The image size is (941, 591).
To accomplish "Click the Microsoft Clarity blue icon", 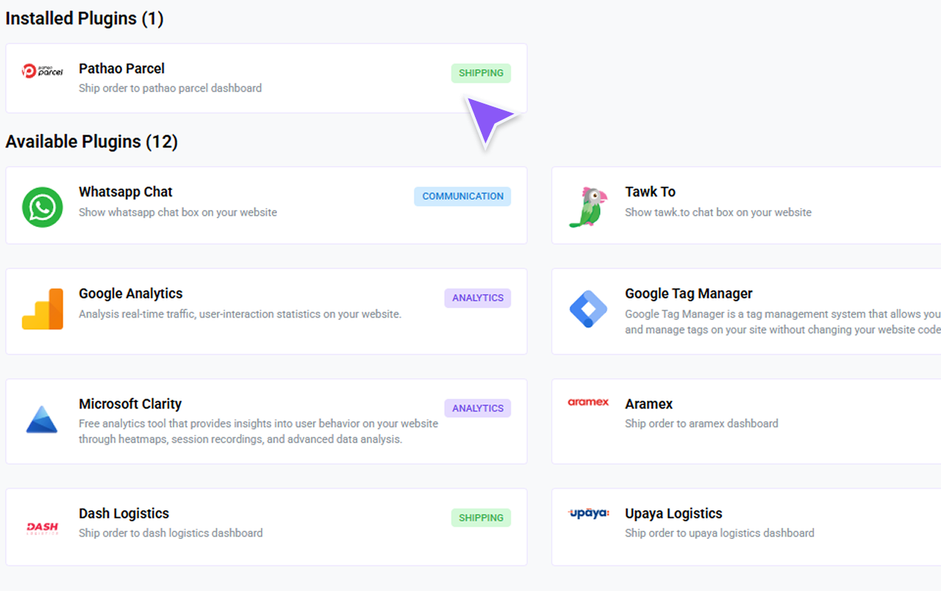I will pyautogui.click(x=42, y=420).
